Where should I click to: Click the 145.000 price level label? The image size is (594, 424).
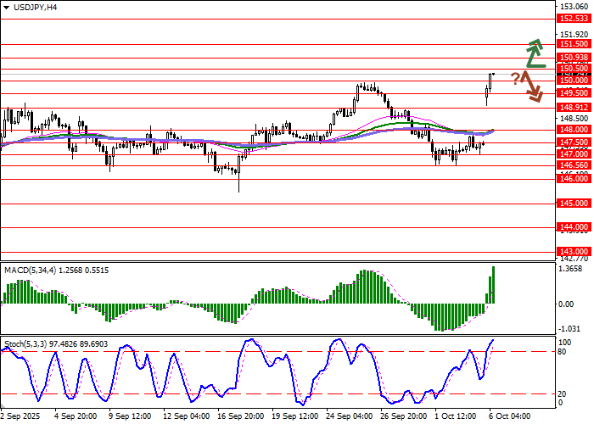pos(574,204)
